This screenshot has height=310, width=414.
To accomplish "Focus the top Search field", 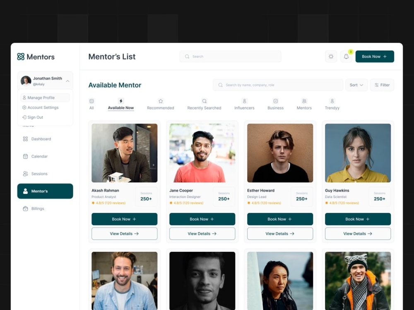I will click(x=230, y=56).
